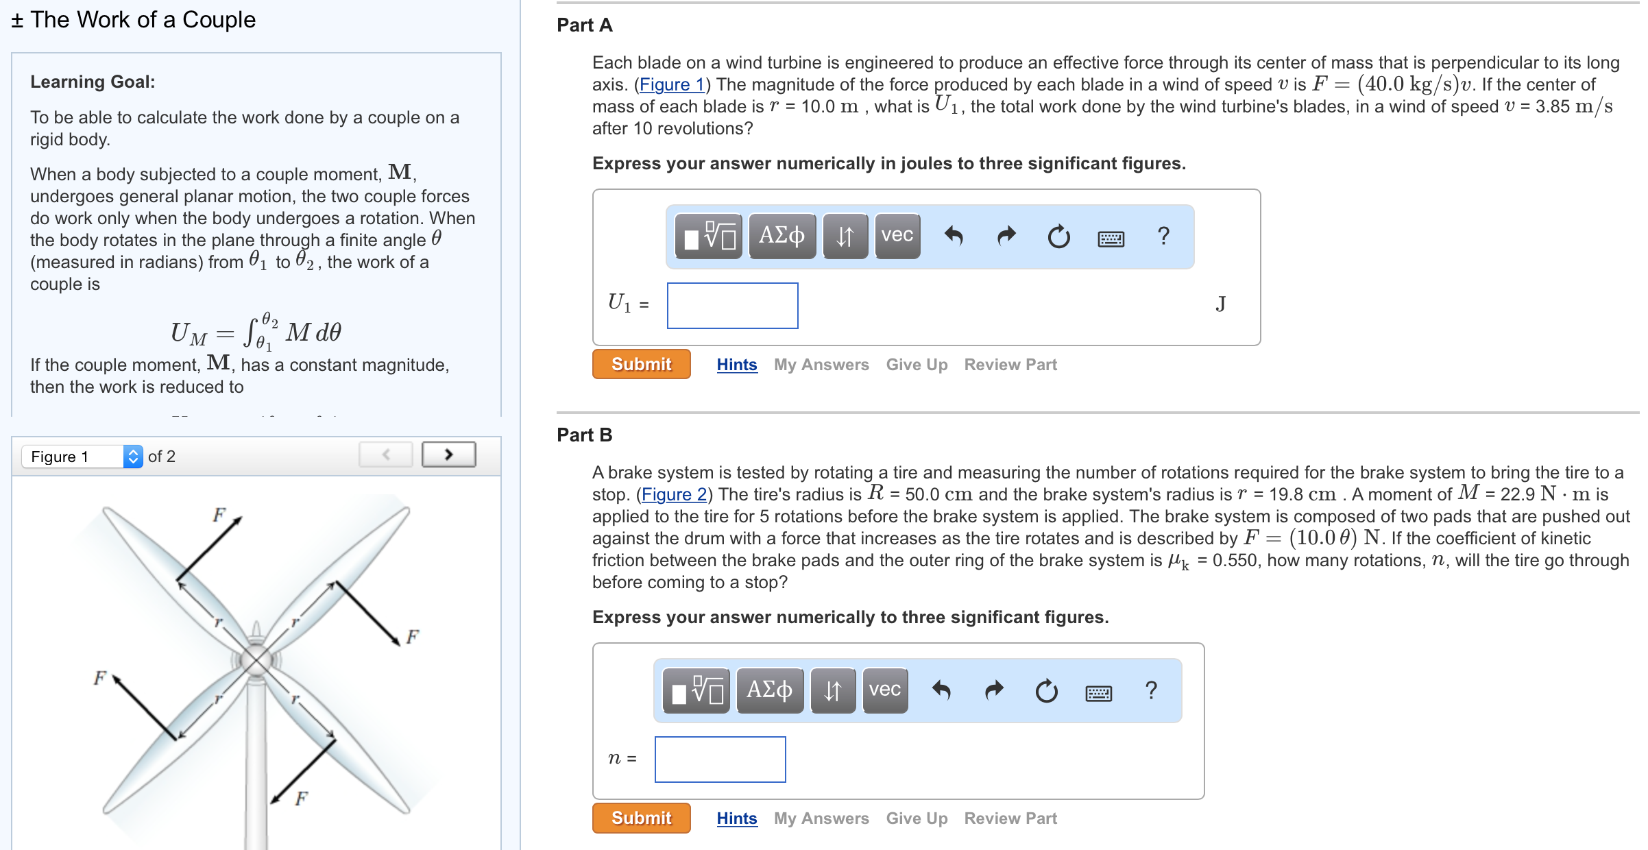Open Greek symbols button in Part B toolbar
The height and width of the screenshot is (850, 1648).
[769, 690]
